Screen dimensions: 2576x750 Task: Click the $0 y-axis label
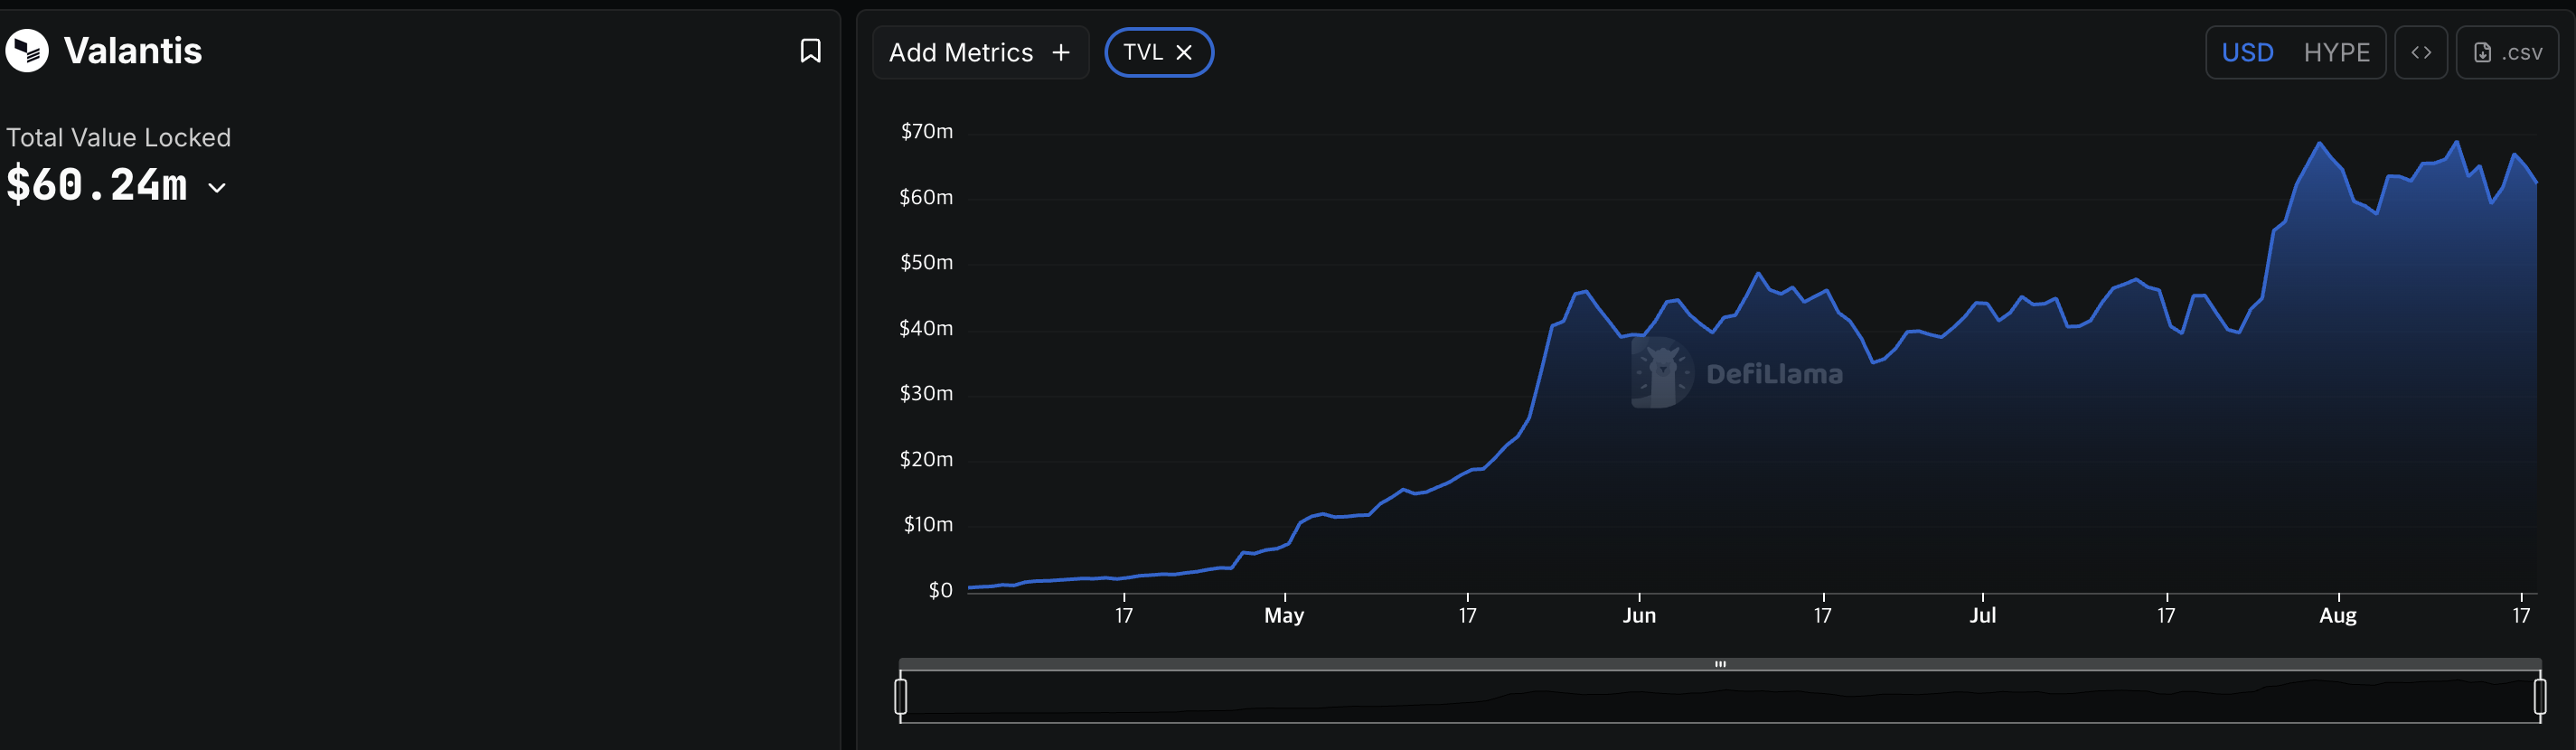coord(940,590)
